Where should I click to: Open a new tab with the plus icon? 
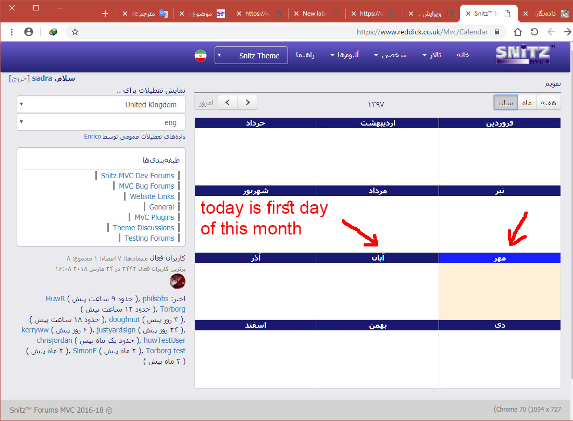(x=105, y=14)
